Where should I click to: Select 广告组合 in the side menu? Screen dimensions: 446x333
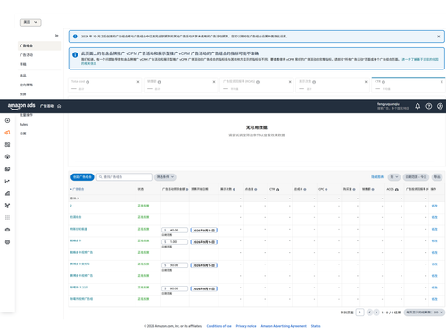39,45
